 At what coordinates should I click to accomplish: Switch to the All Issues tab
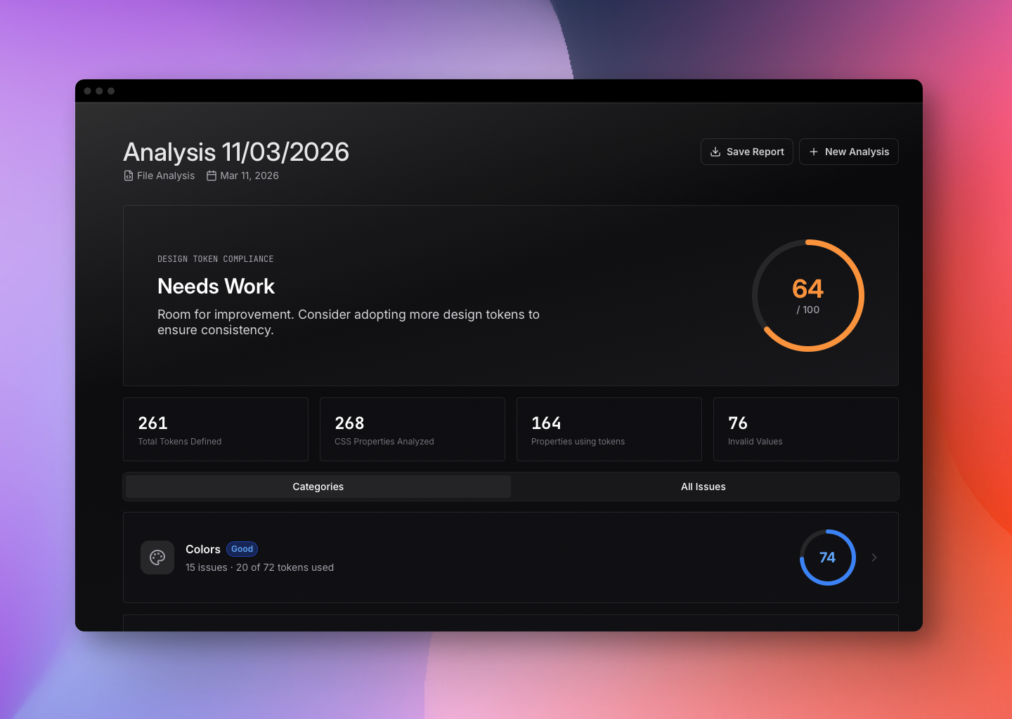click(703, 487)
